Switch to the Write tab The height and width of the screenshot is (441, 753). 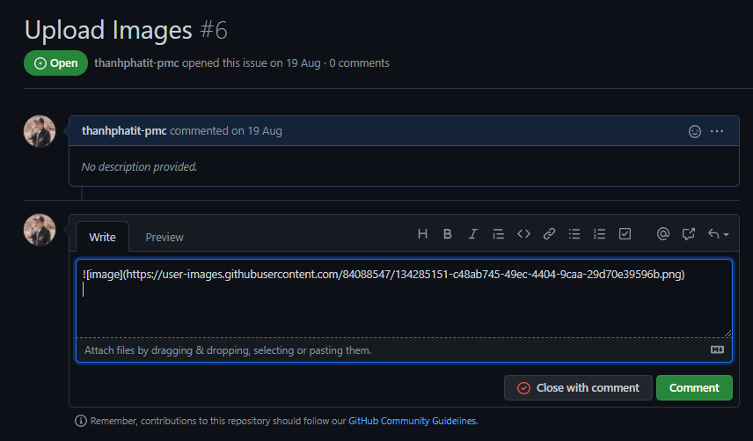102,237
